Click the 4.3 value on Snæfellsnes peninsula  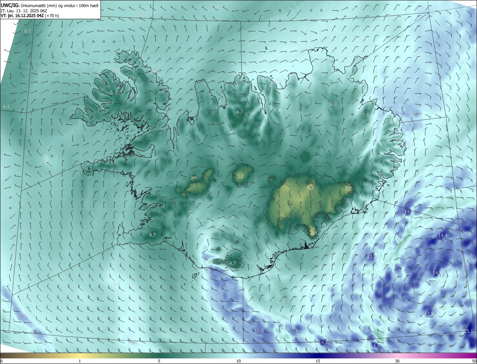89,169
